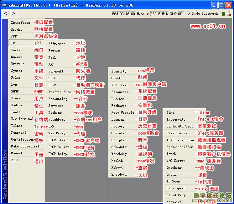Select IP Scan in Tools submenu
This screenshot has height=204, width=234.
click(185, 181)
